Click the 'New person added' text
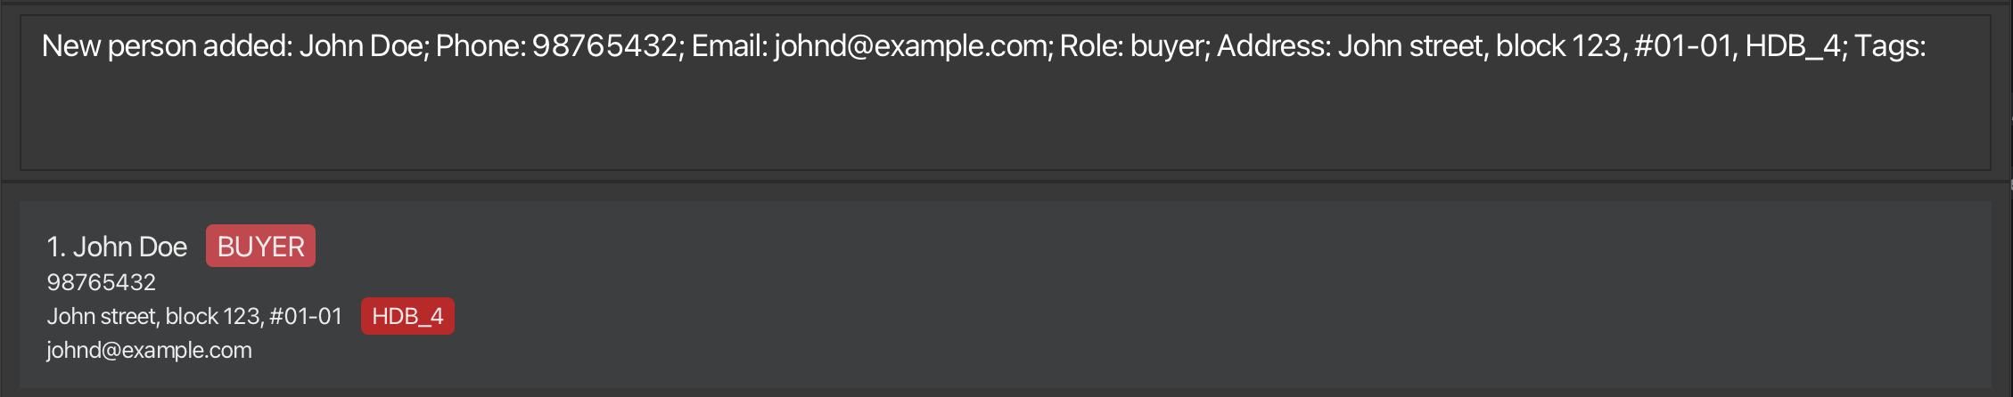 tap(167, 46)
